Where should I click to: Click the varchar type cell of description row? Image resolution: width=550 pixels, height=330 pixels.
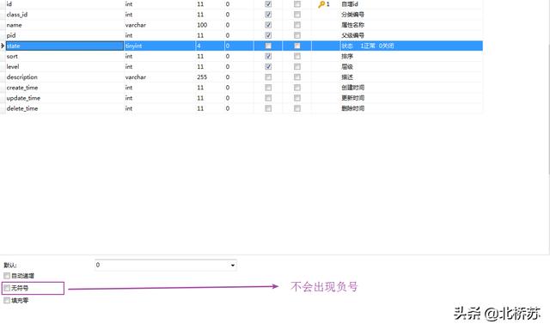[160, 77]
